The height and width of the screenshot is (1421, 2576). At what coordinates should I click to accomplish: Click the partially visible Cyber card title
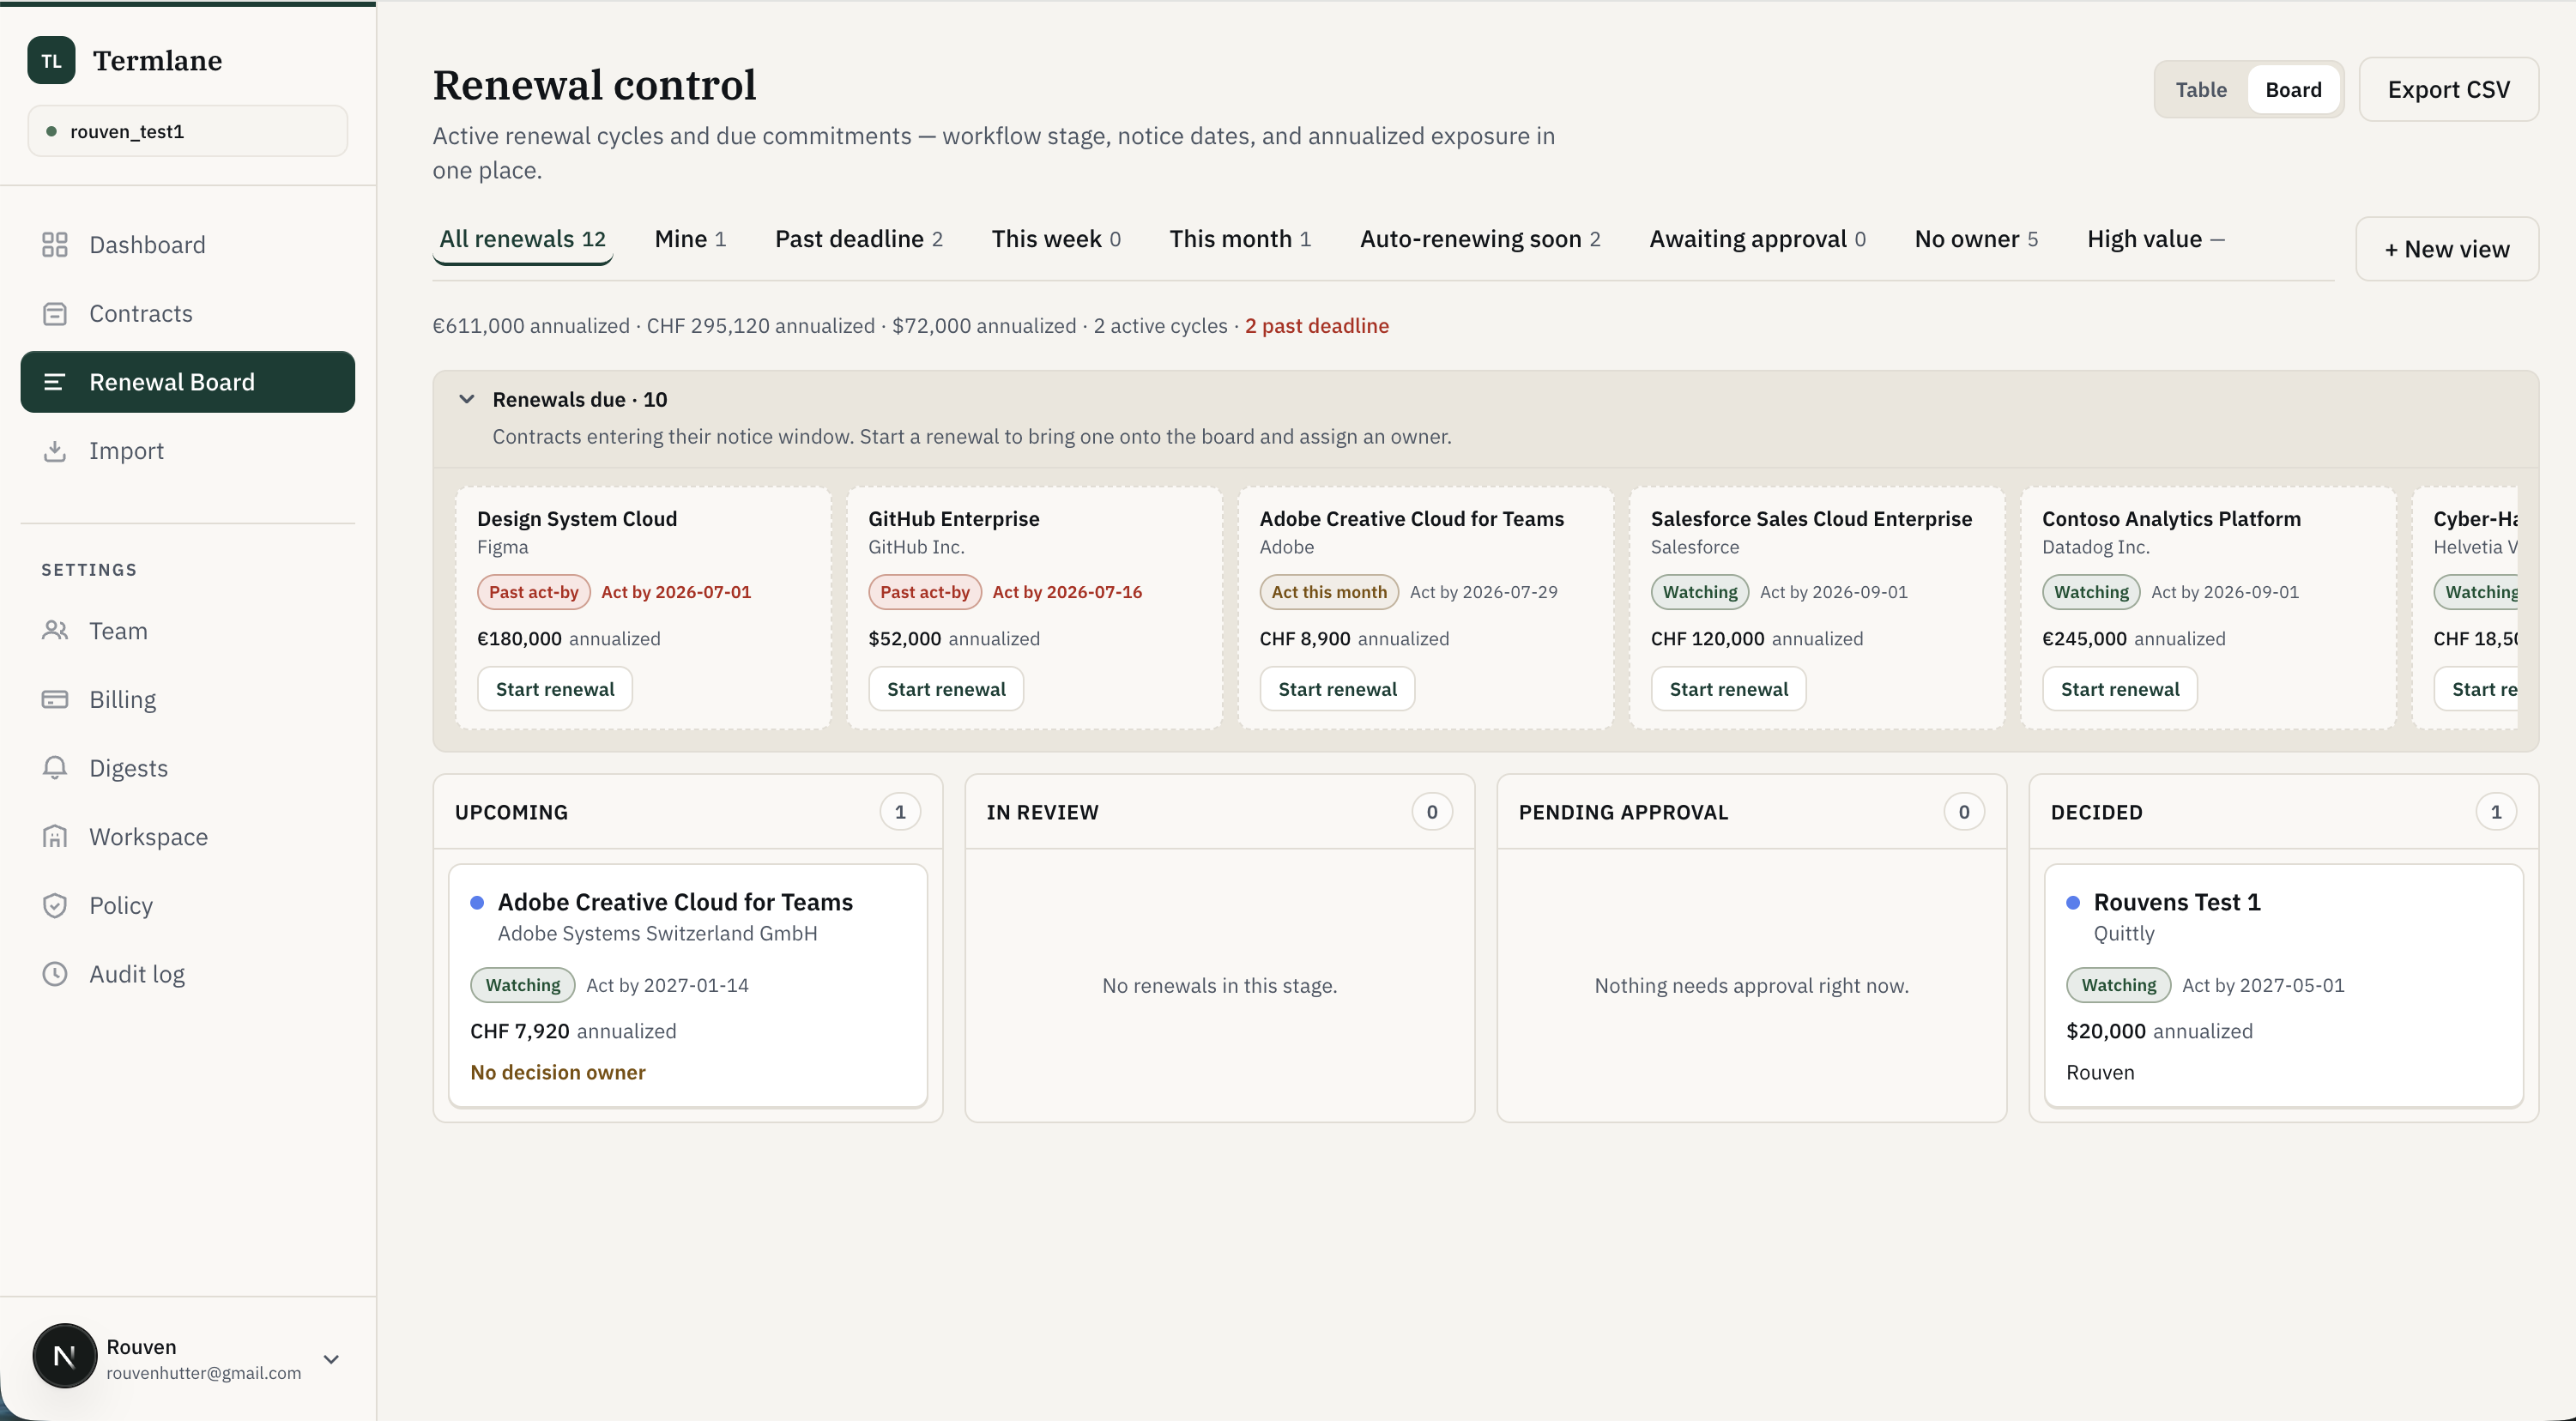pyautogui.click(x=2475, y=519)
